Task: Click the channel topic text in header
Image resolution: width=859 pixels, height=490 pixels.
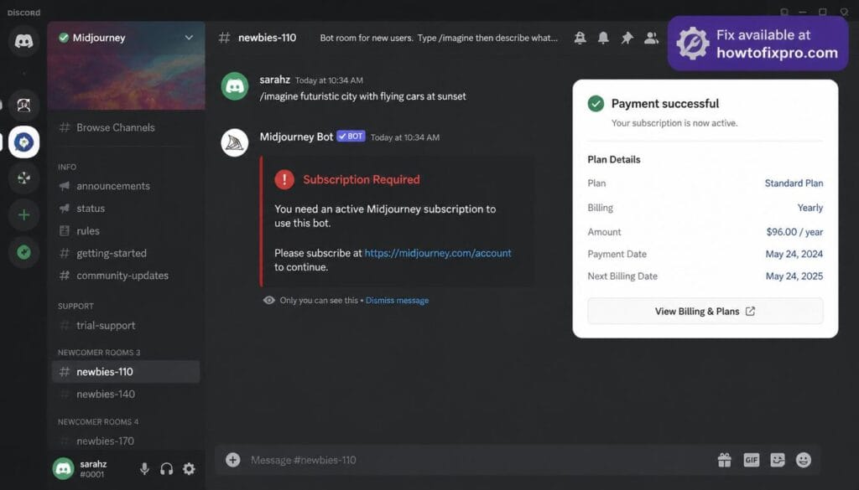Action: [439, 38]
